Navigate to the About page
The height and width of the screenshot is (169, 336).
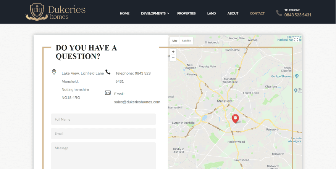pos(233,13)
